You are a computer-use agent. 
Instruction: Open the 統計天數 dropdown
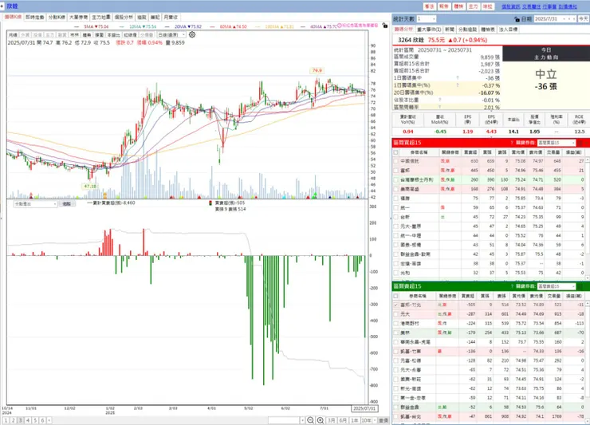[x=426, y=19]
